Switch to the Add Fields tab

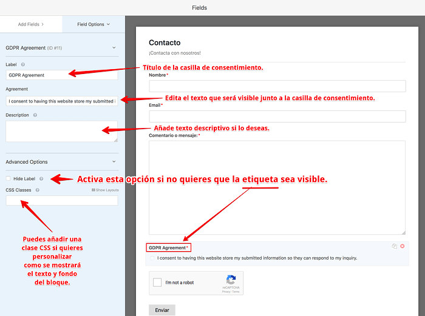[31, 24]
